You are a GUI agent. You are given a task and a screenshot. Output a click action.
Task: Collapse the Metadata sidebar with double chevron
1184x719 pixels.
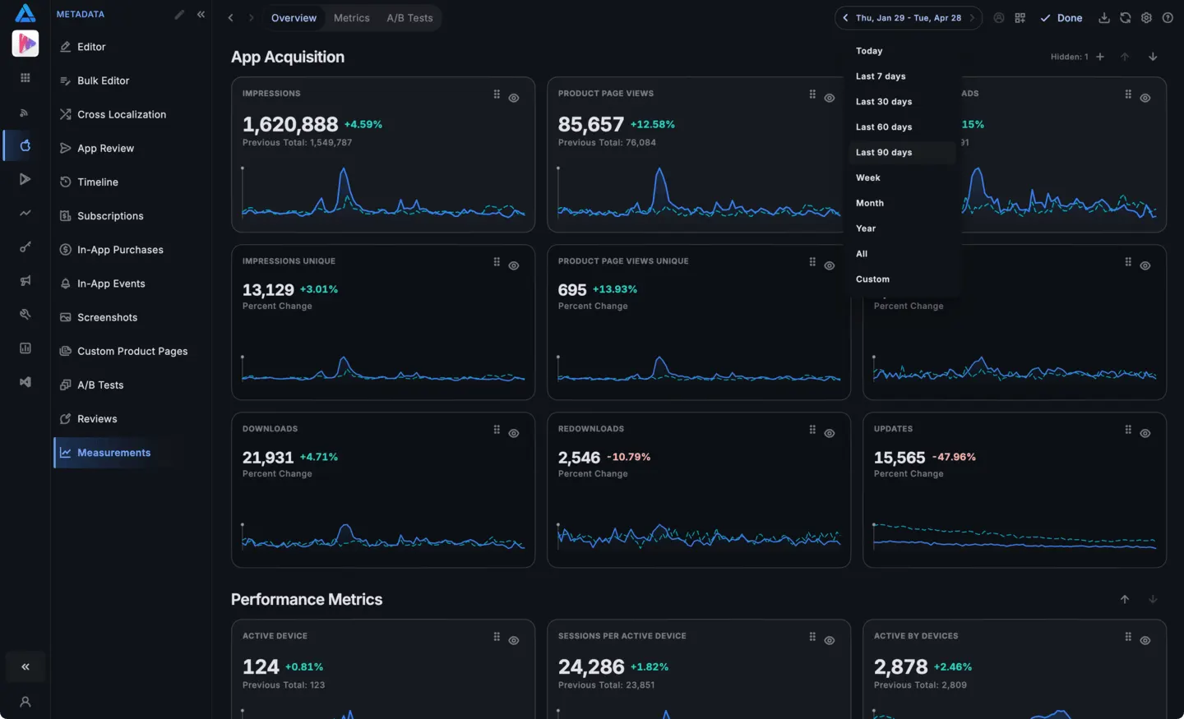[201, 14]
